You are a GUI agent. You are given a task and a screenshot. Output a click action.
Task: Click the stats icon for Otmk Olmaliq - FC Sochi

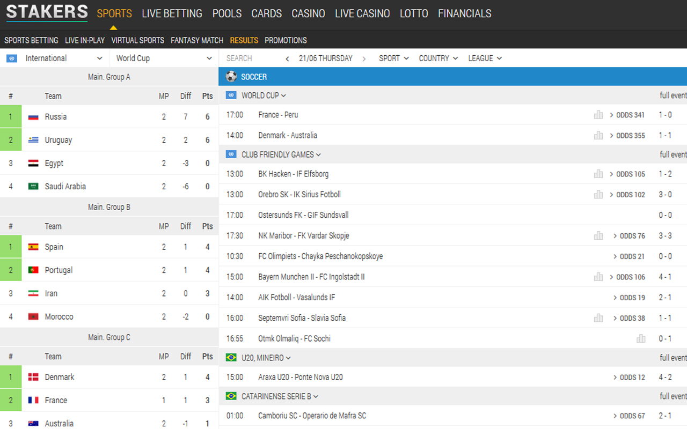[x=641, y=338]
